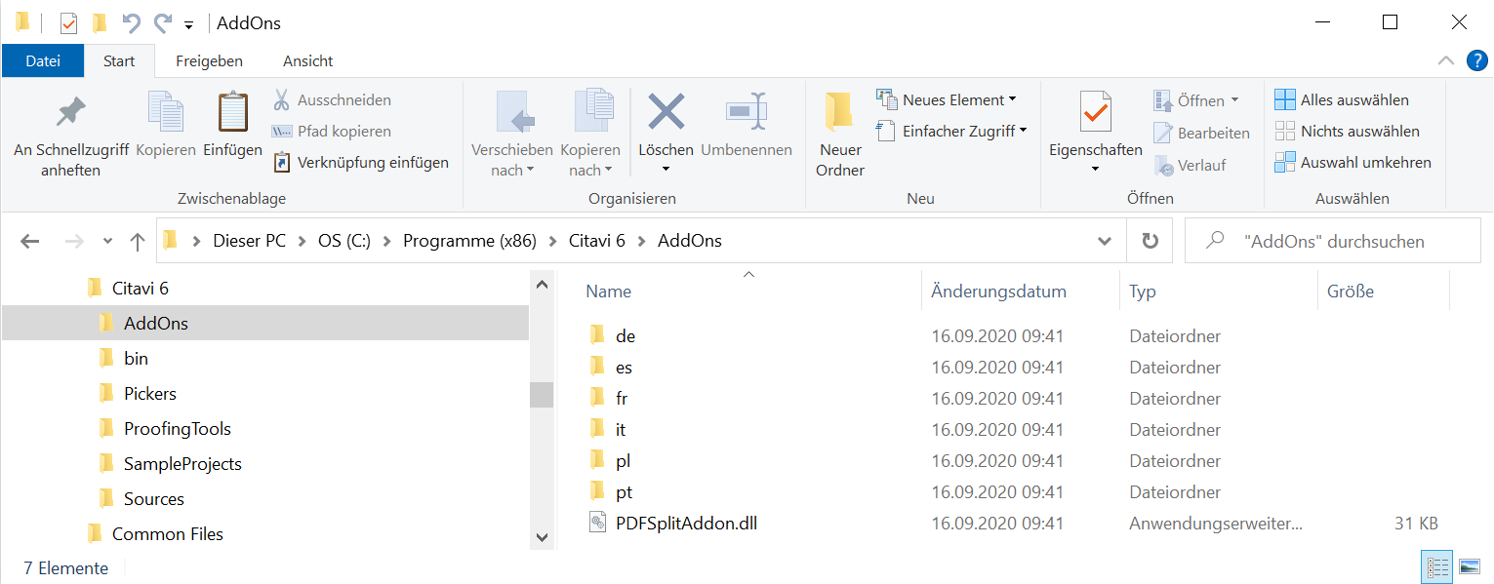Open the Datei tab

click(x=43, y=60)
